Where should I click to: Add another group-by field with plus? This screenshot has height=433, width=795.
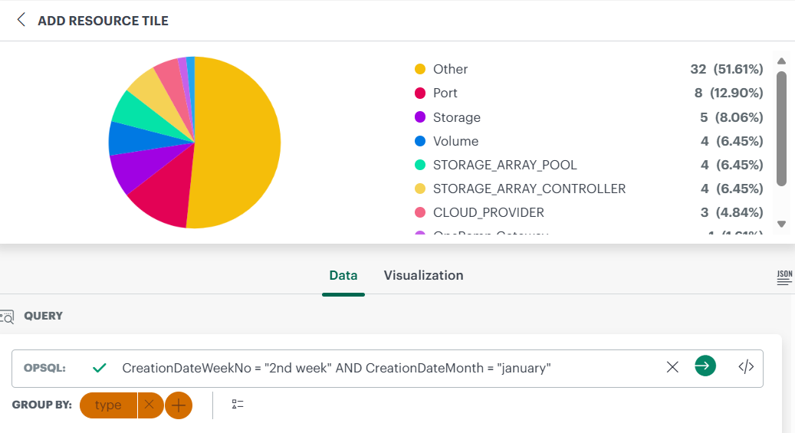tap(179, 405)
